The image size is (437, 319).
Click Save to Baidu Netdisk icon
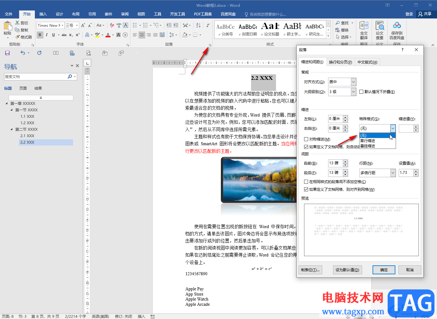397,30
